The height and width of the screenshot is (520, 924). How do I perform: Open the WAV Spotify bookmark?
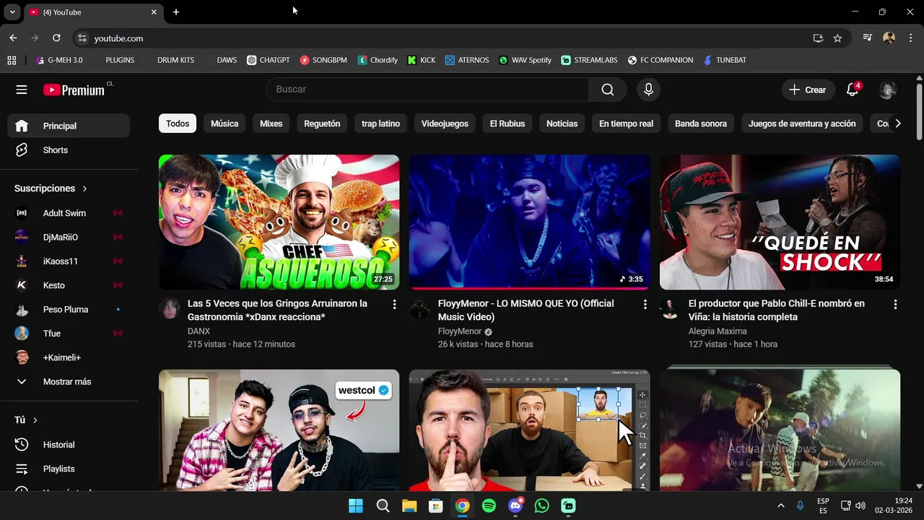pyautogui.click(x=525, y=60)
